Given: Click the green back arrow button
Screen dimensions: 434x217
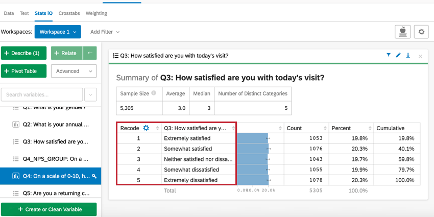Looking at the screenshot, I should (90, 53).
